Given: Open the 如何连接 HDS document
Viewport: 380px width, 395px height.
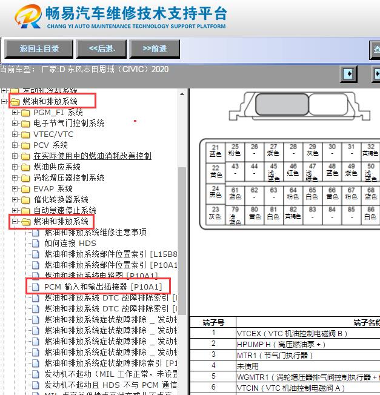Looking at the screenshot, I should click(70, 243).
